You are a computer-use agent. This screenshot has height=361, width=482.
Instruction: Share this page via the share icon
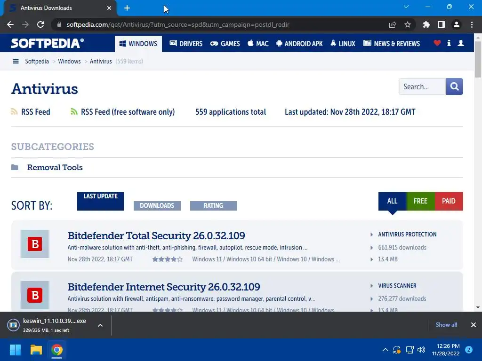tap(393, 24)
